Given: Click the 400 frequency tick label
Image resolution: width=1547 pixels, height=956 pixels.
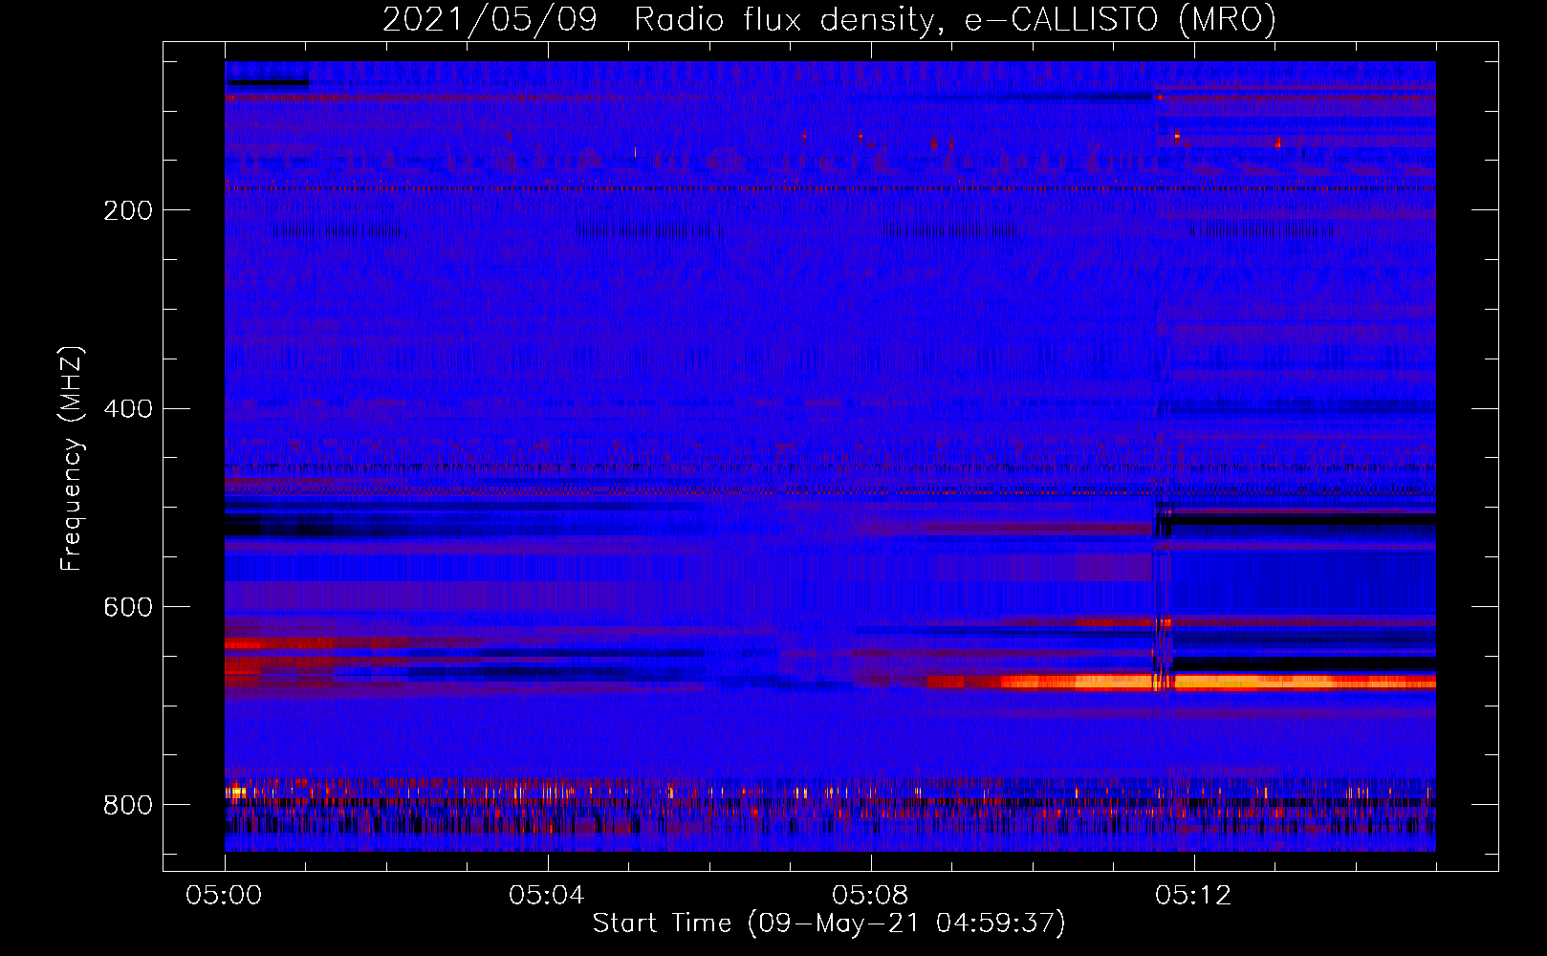Looking at the screenshot, I should click(x=128, y=409).
